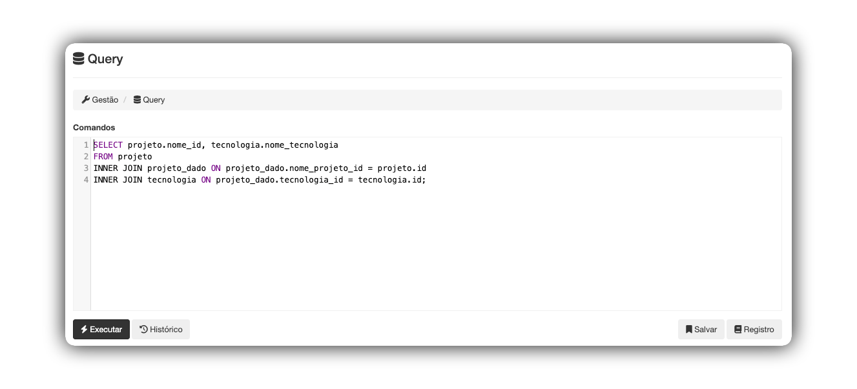This screenshot has height=389, width=857.
Task: Click the database icon beside the Query heading
Action: point(78,58)
